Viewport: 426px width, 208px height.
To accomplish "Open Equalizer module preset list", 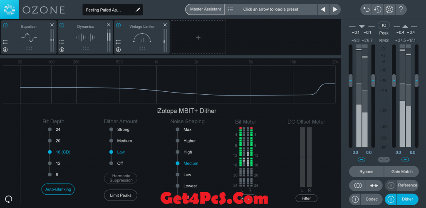I will pyautogui.click(x=5, y=42).
